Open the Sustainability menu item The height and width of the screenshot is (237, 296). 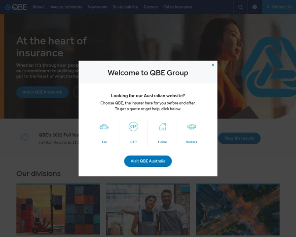tap(125, 7)
